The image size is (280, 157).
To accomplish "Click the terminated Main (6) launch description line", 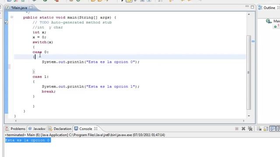I will [85, 135].
